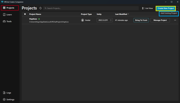Click the VRChat Creator Companion title icon
This screenshot has height=103, width=180.
coord(2,2)
